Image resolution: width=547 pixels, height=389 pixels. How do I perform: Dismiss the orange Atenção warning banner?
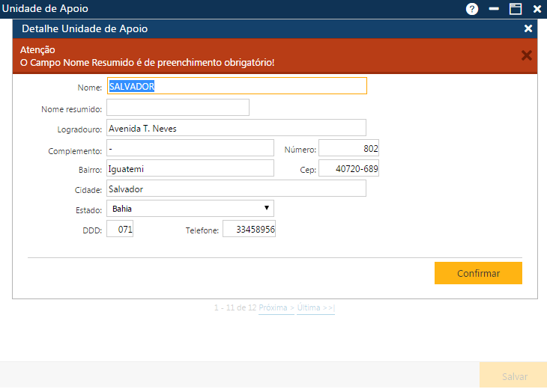(526, 55)
